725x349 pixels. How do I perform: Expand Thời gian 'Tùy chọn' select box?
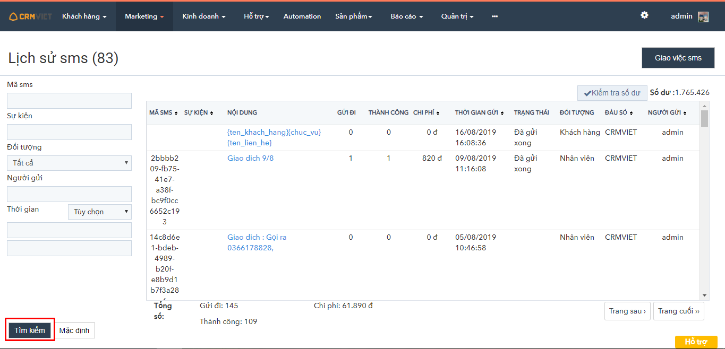[100, 212]
